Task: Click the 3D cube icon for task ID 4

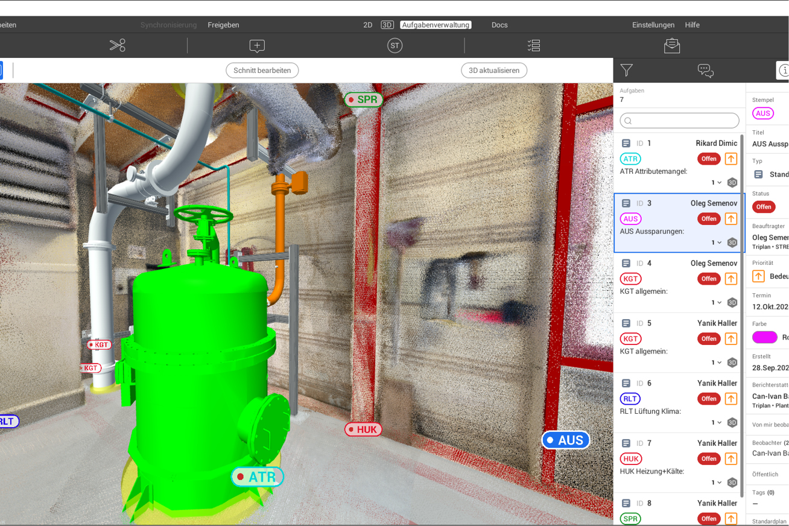Action: pyautogui.click(x=732, y=303)
